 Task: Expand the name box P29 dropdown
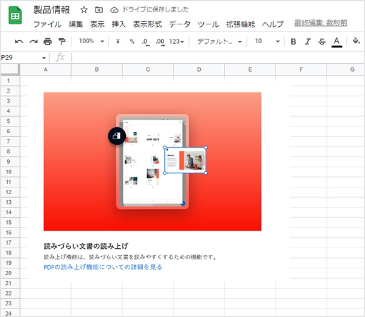coord(44,58)
